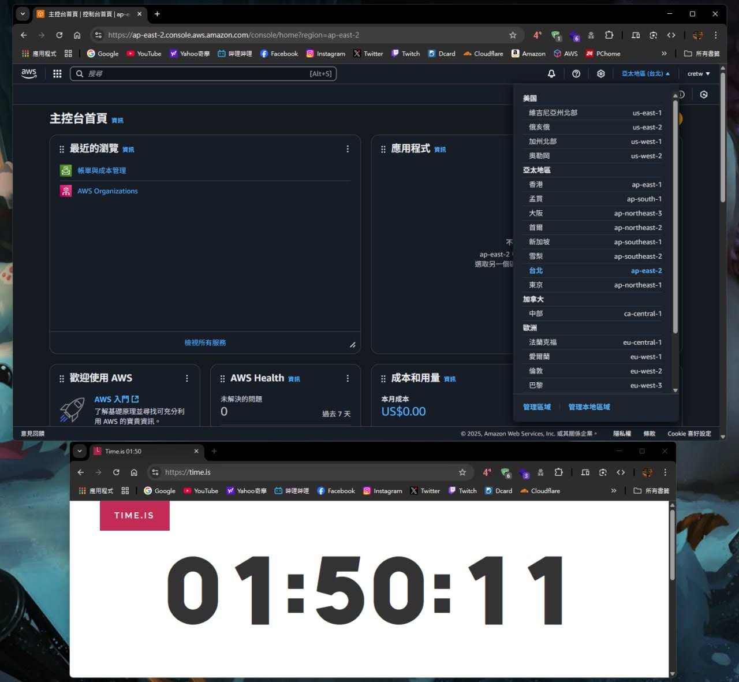Image resolution: width=739 pixels, height=682 pixels.
Task: Collapse the Asia Pacific (Taipei) region selector
Action: (645, 73)
